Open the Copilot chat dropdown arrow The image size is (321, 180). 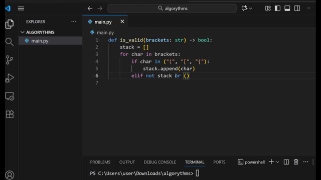click(251, 8)
